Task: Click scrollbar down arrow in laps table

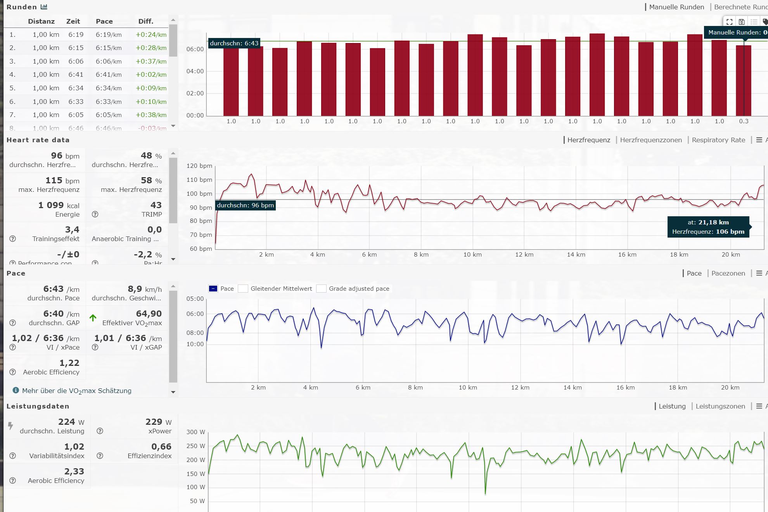Action: (173, 126)
